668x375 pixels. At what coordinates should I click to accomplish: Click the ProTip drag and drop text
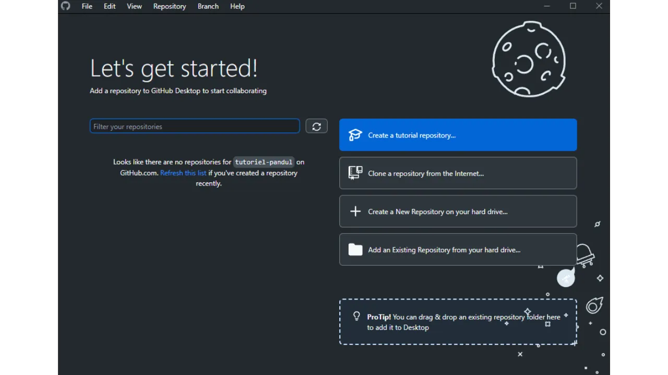click(463, 322)
